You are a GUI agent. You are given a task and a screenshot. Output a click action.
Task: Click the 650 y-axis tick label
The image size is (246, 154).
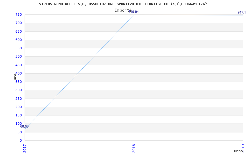tap(18, 31)
